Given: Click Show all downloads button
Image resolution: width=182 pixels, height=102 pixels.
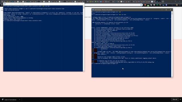Looking at the screenshot, I should click(x=175, y=99).
